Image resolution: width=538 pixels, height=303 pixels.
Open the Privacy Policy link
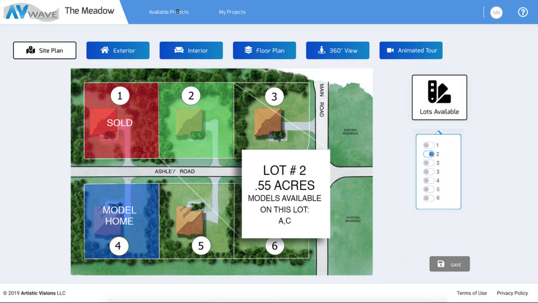512,293
